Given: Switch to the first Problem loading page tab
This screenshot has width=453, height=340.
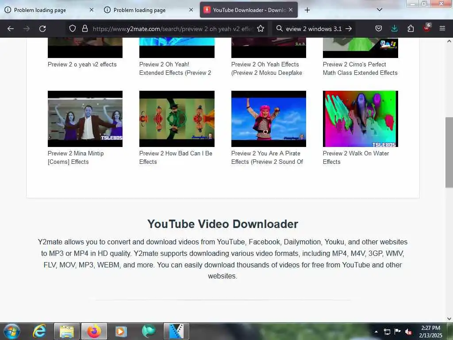Looking at the screenshot, I should pyautogui.click(x=49, y=10).
